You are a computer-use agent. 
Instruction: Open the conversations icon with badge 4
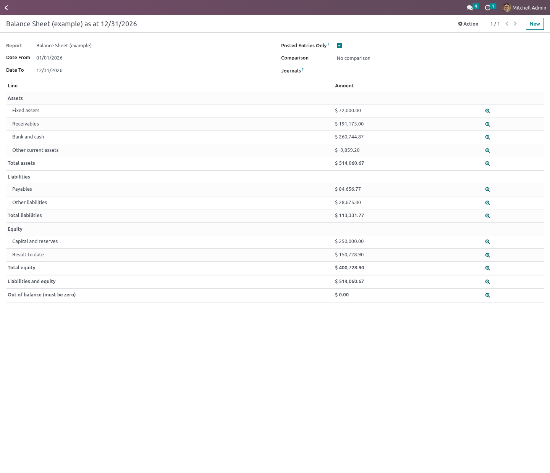click(472, 7)
